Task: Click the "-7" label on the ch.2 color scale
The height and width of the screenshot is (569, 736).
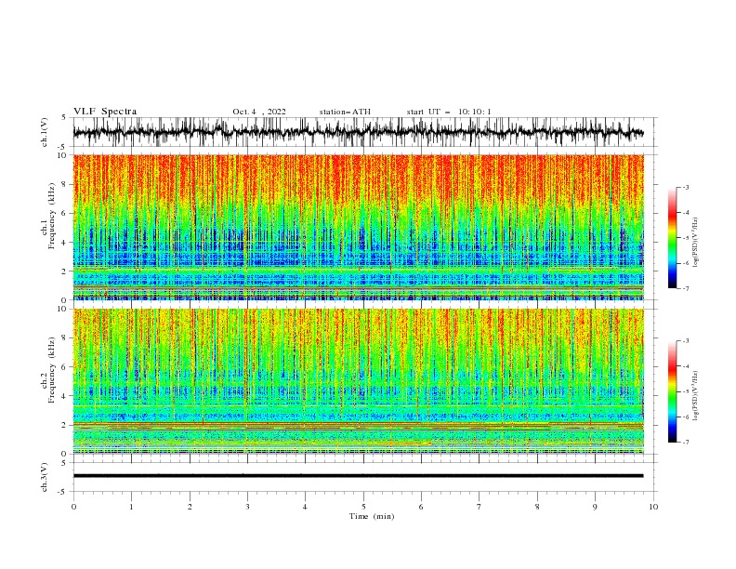Action: tap(686, 442)
